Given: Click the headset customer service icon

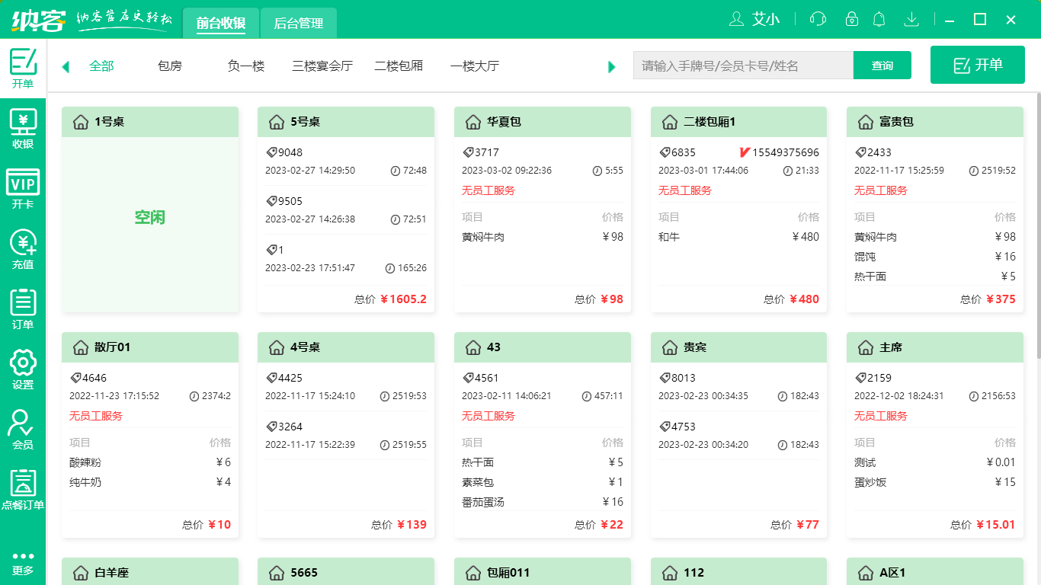Looking at the screenshot, I should pos(818,19).
